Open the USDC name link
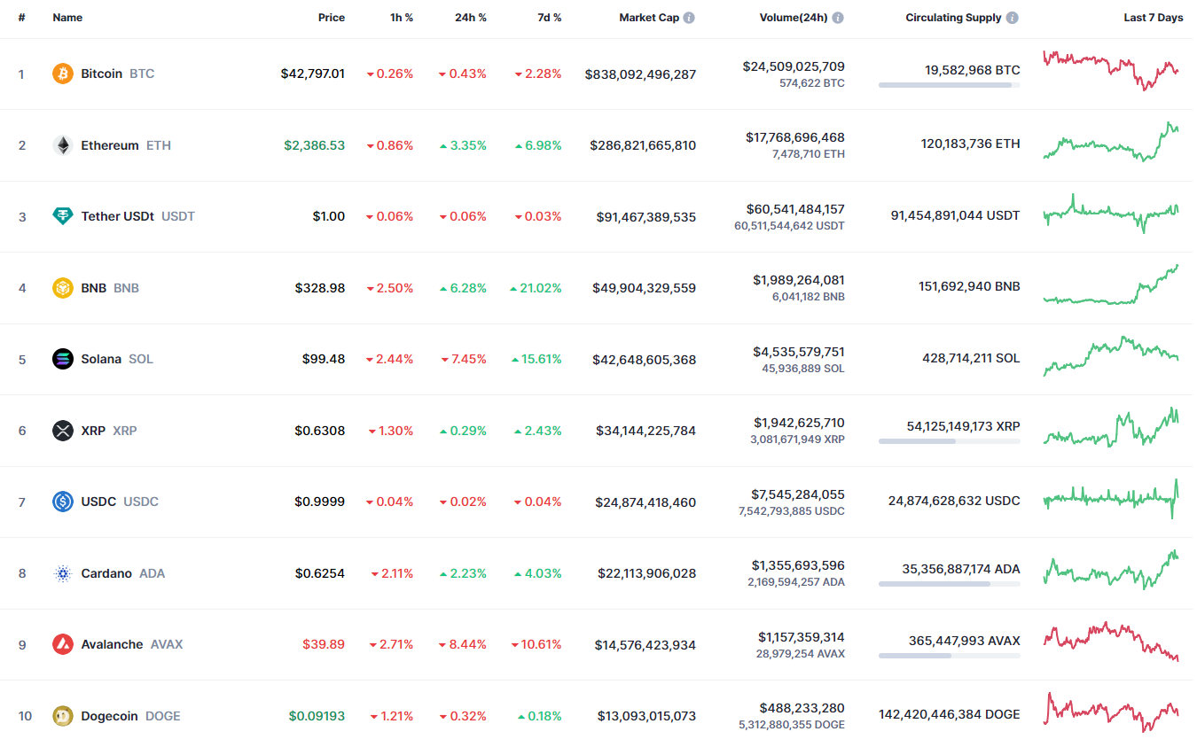This screenshot has height=747, width=1197. coord(98,502)
